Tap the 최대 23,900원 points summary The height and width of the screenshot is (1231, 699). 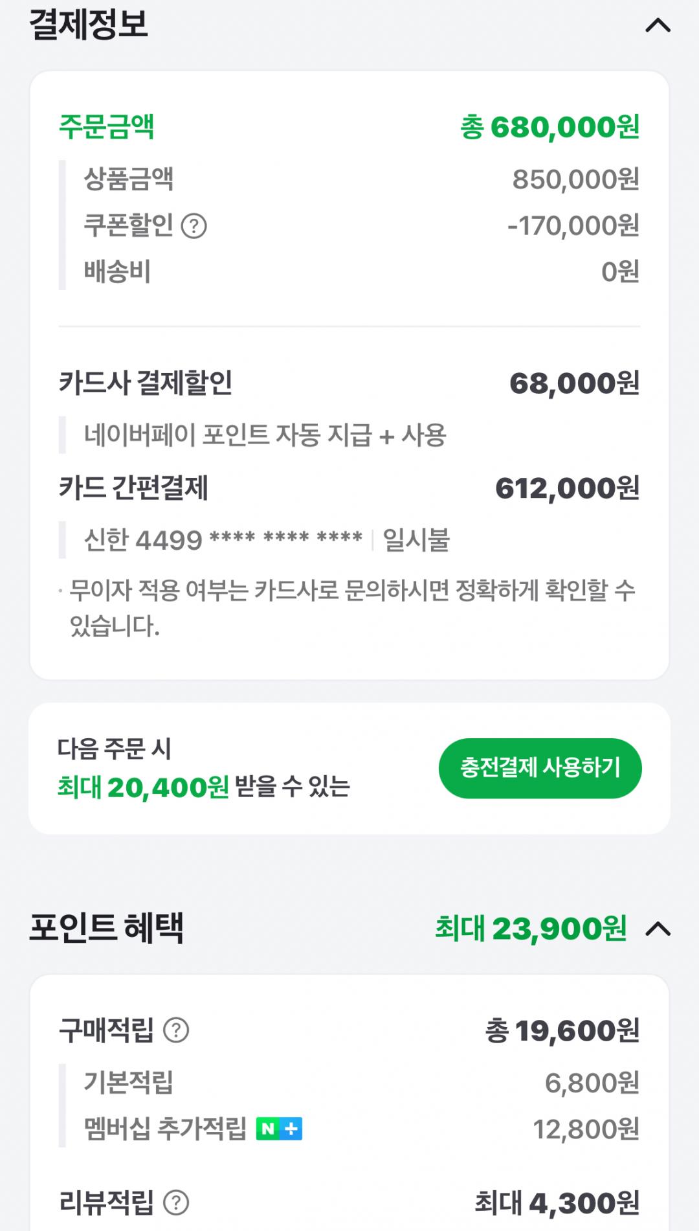coord(531,929)
